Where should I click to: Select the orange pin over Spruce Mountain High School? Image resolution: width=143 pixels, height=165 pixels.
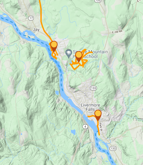[x=79, y=56]
